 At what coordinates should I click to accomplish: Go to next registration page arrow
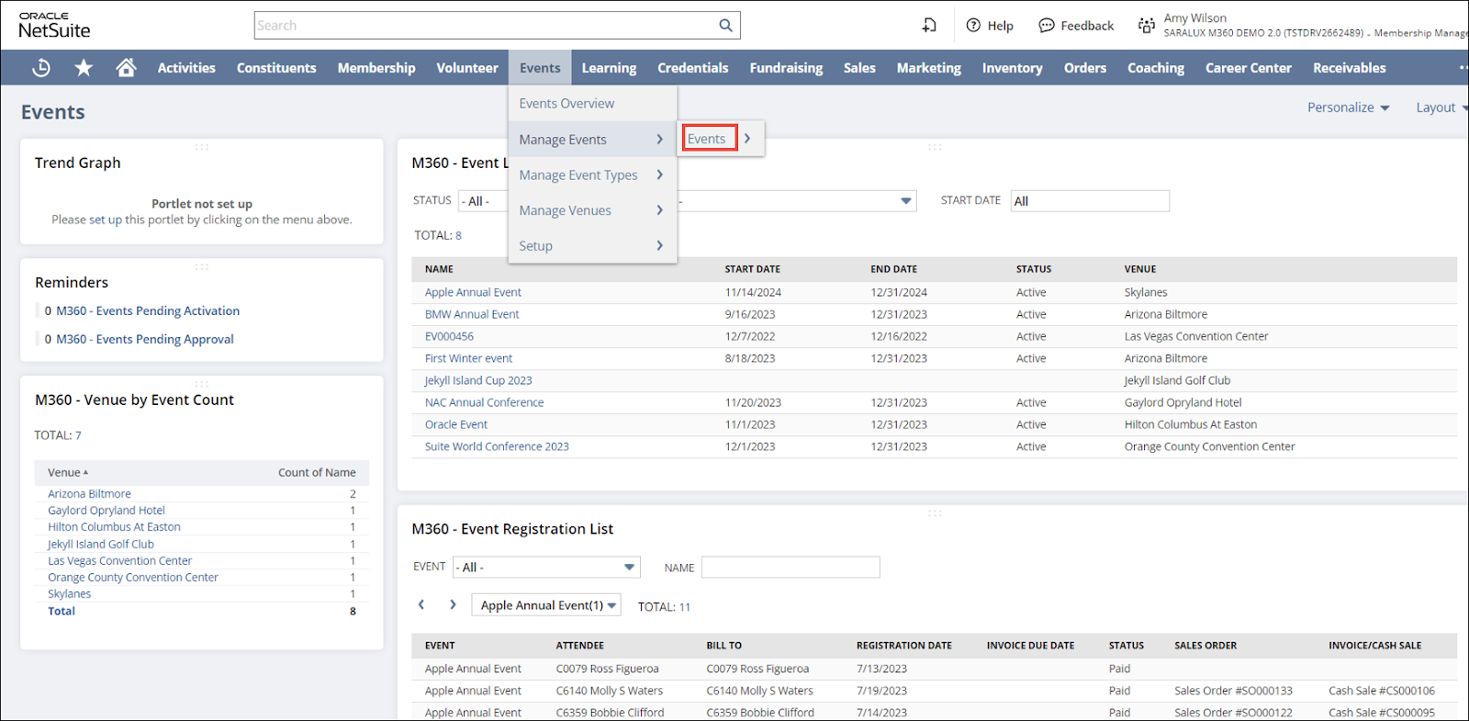pyautogui.click(x=453, y=604)
